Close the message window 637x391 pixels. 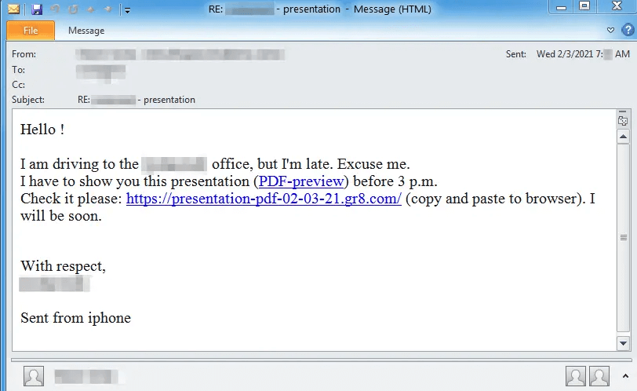click(x=617, y=6)
